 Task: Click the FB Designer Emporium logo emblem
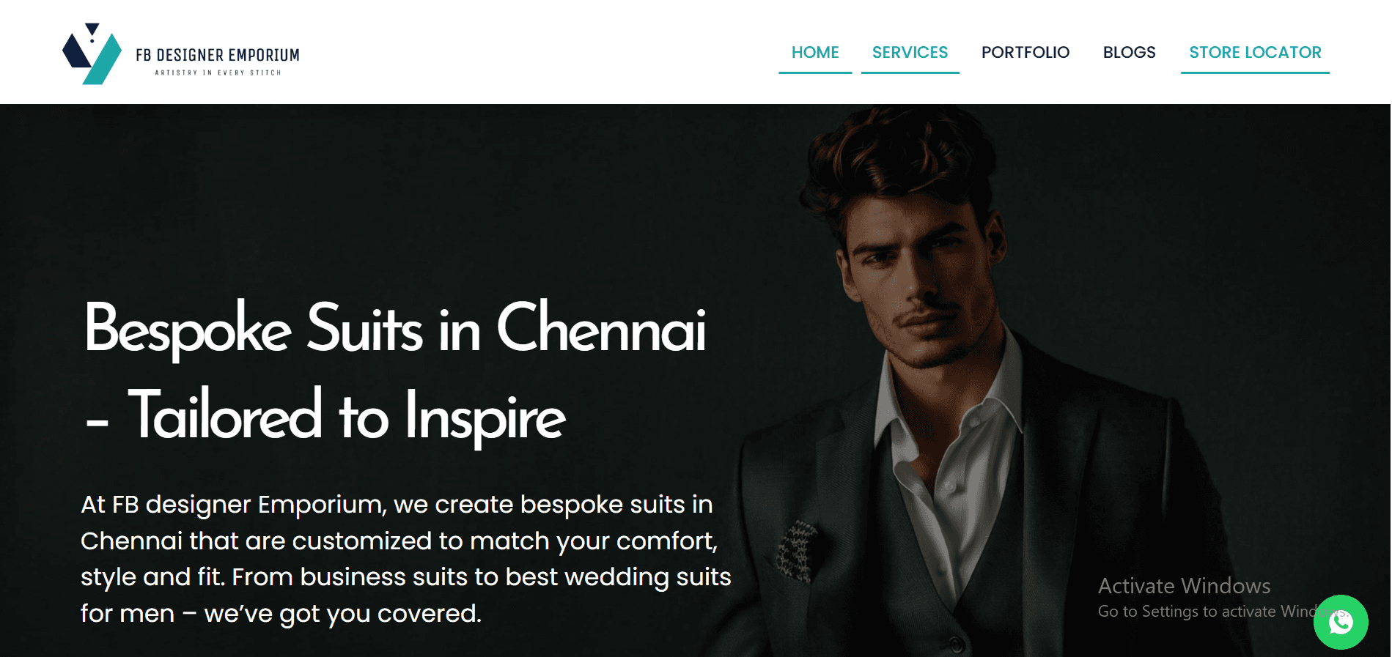click(92, 53)
